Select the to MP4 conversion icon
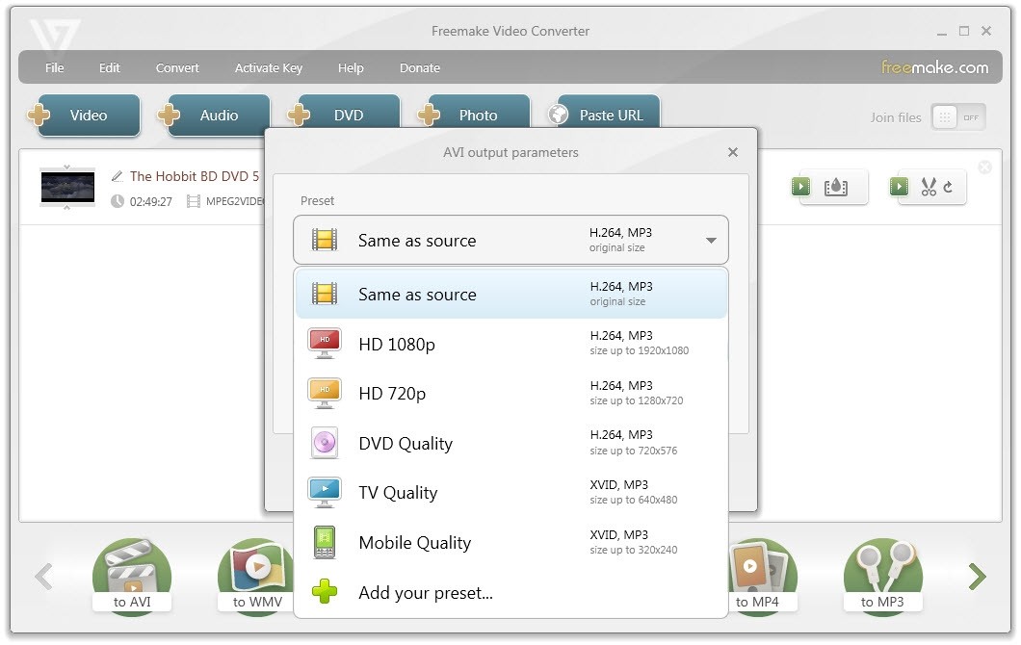Viewport: 1021px width, 645px height. (x=760, y=573)
